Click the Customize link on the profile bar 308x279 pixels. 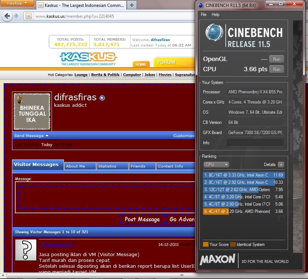click(184, 136)
